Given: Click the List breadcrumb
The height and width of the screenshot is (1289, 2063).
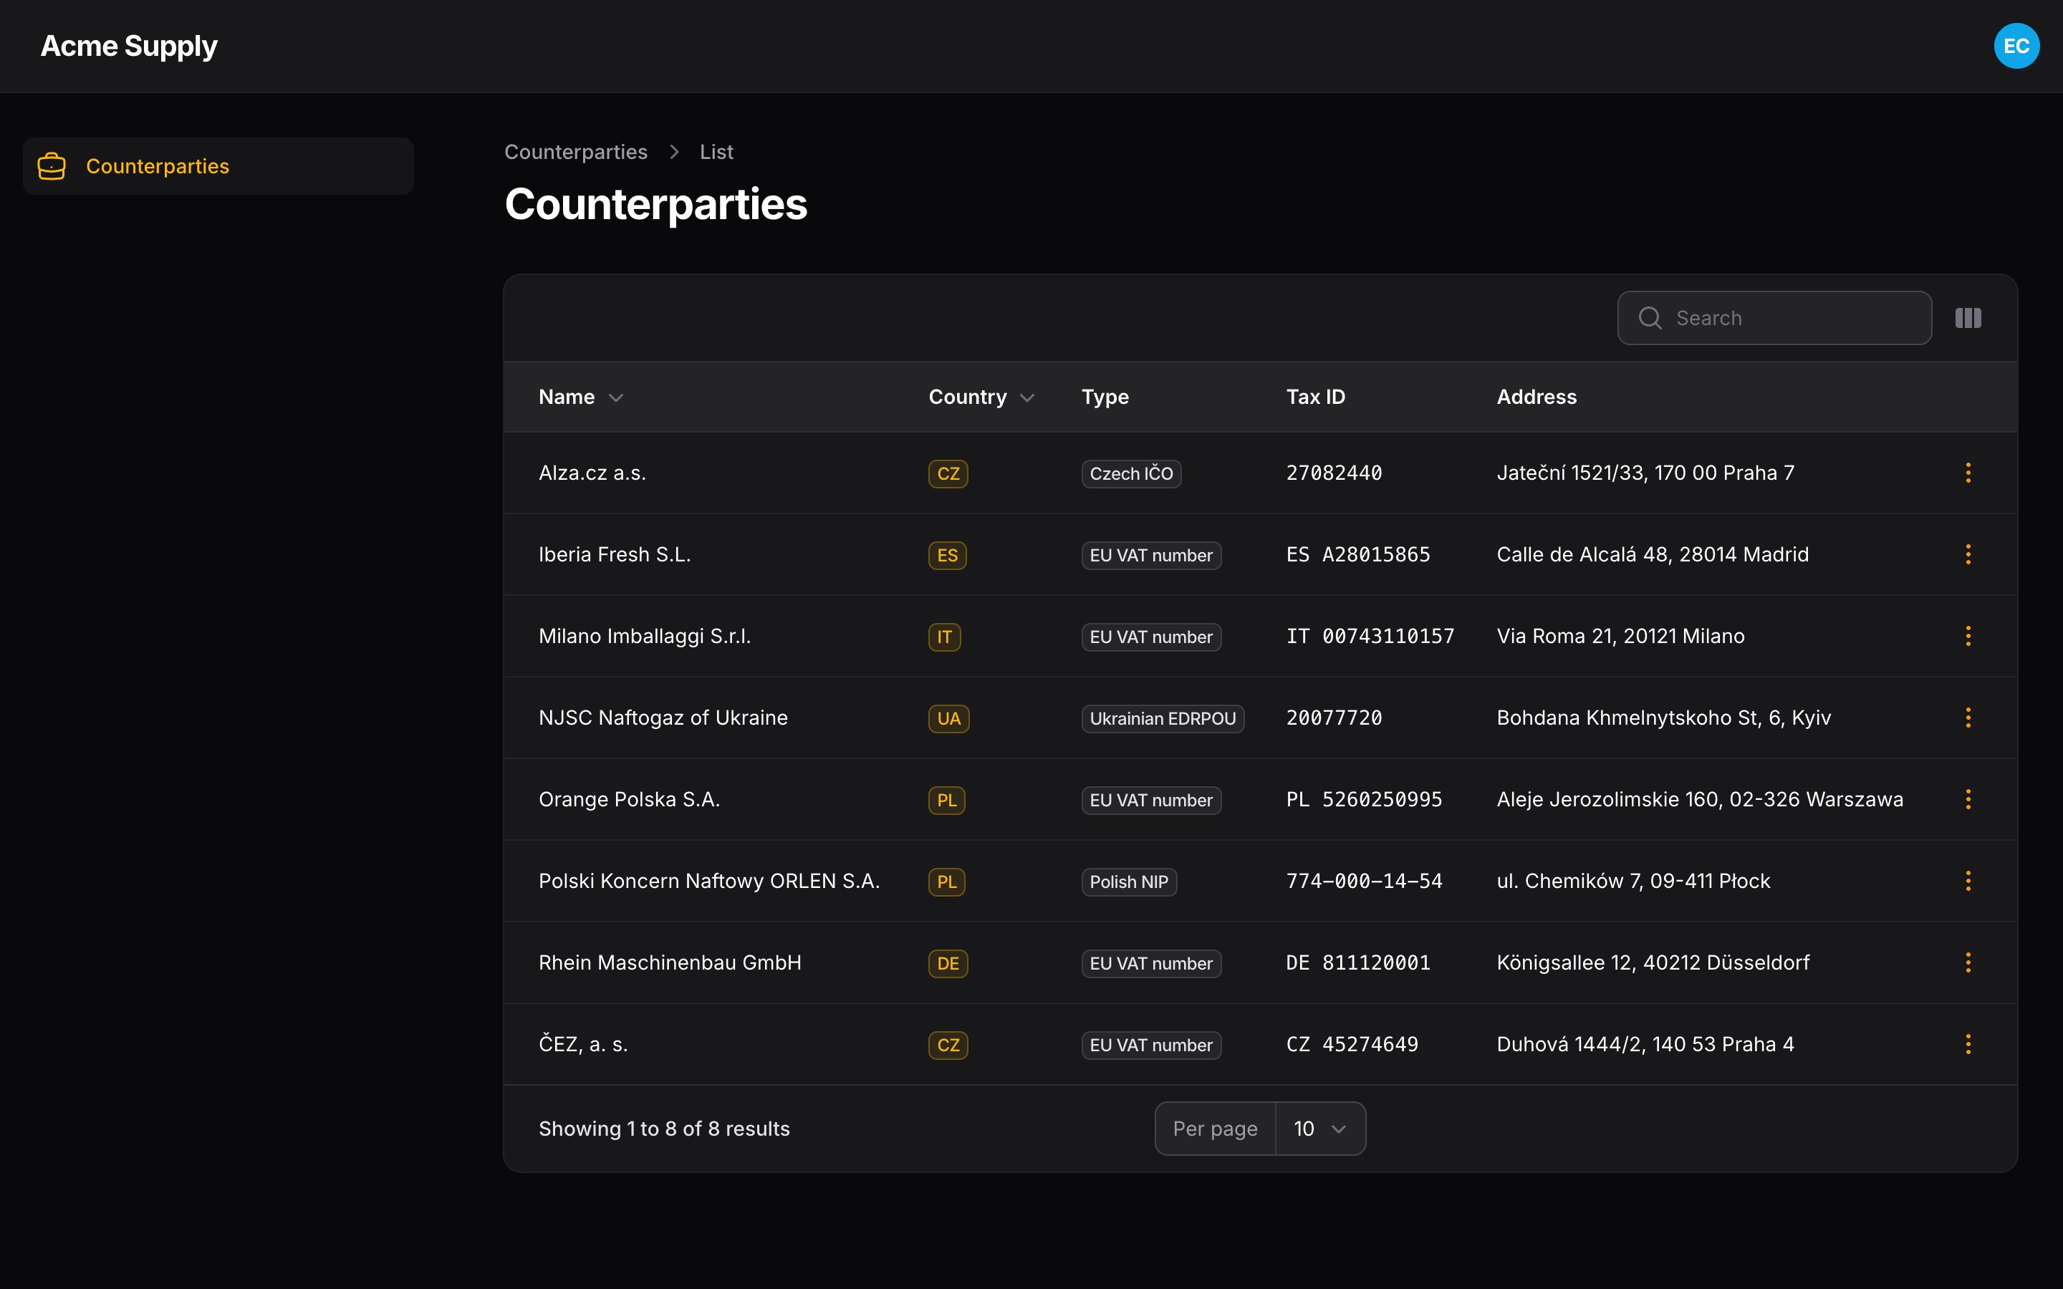Looking at the screenshot, I should coord(716,152).
